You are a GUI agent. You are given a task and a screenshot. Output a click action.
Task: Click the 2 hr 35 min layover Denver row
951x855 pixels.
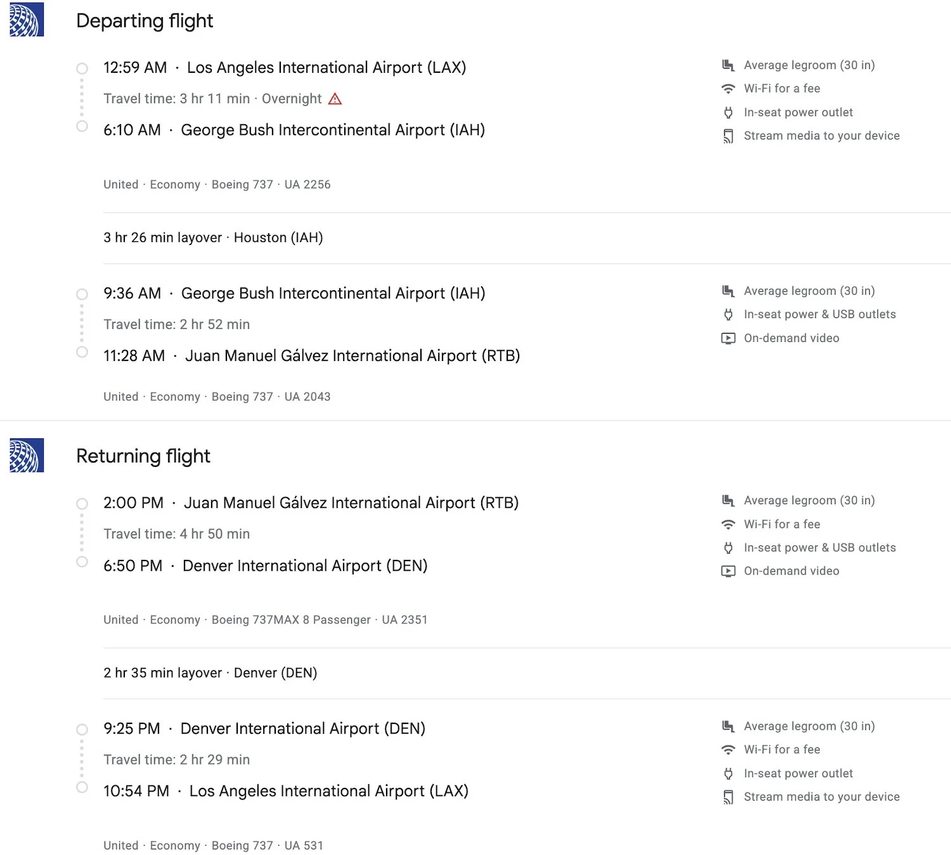[x=527, y=673]
